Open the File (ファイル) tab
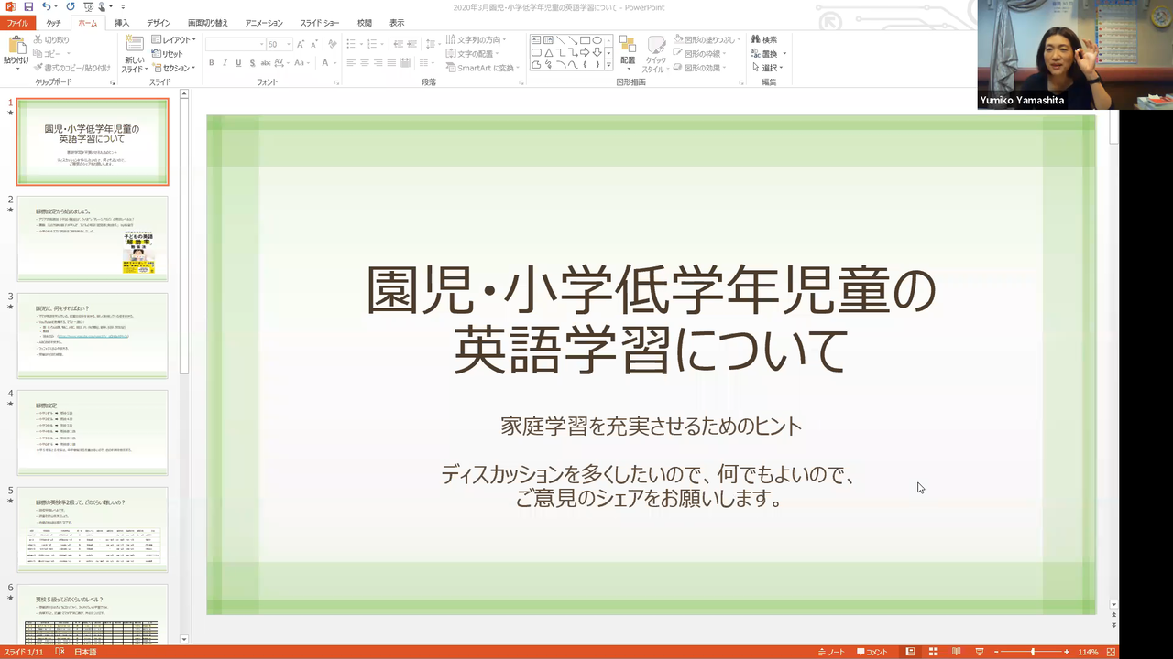Viewport: 1173px width, 659px height. 18,23
